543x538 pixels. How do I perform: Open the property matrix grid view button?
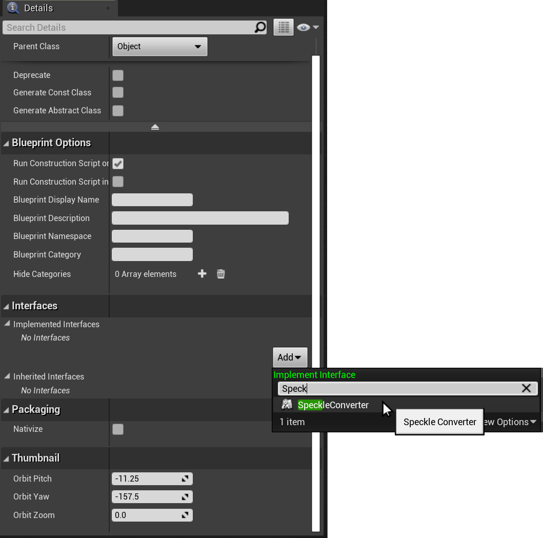283,27
